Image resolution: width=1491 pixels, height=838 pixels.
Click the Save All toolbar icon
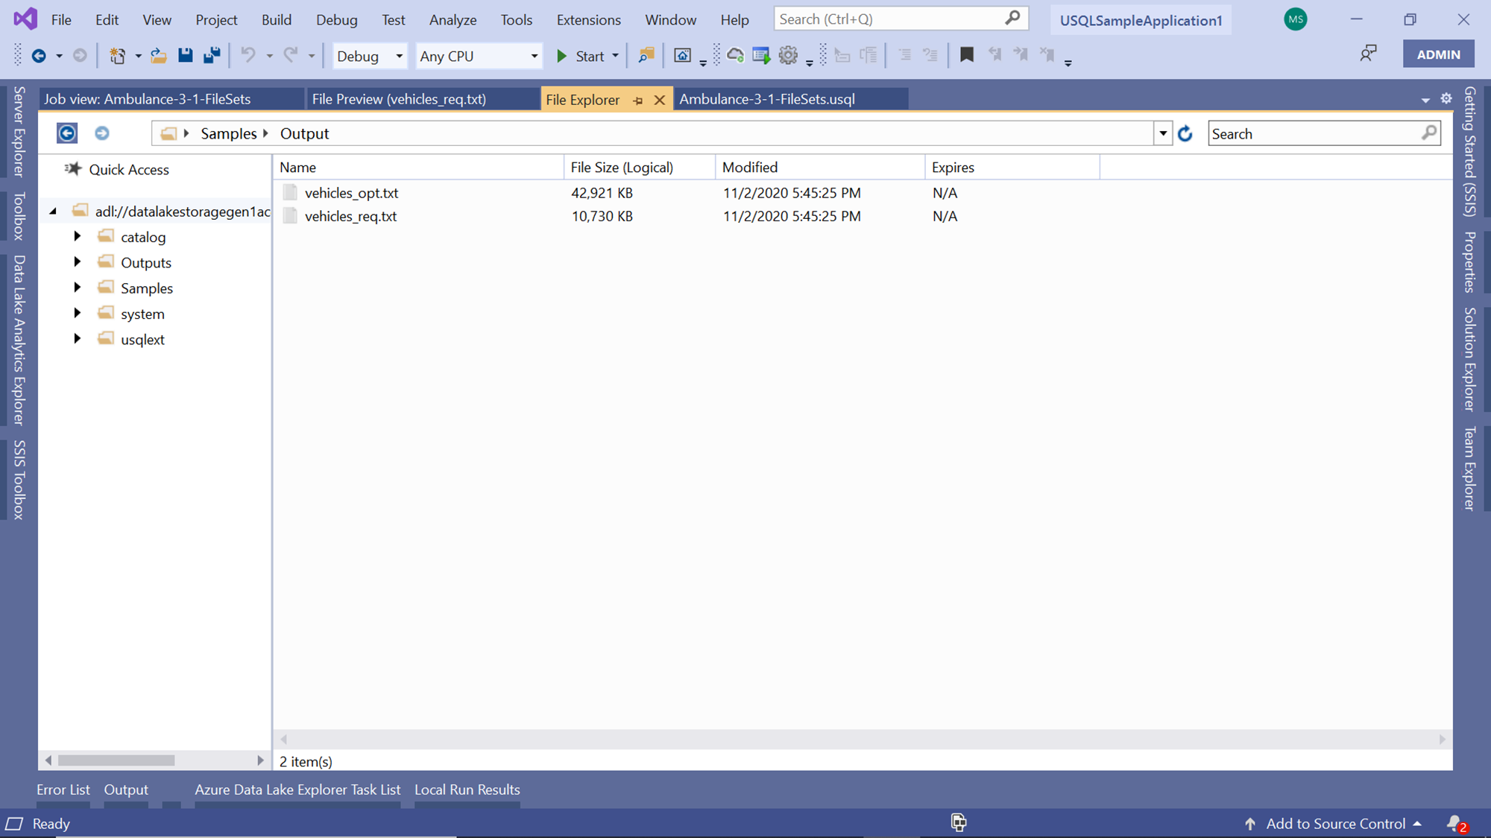click(212, 55)
